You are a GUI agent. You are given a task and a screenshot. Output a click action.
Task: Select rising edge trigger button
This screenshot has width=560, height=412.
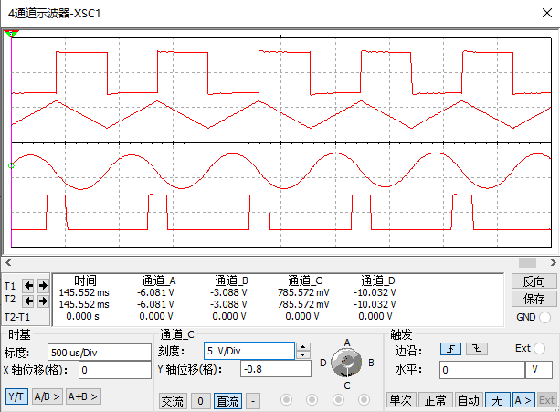coord(450,349)
